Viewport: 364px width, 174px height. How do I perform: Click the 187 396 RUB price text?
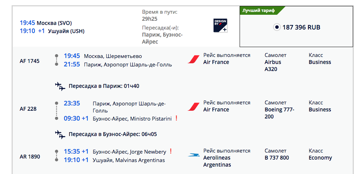coord(301,27)
